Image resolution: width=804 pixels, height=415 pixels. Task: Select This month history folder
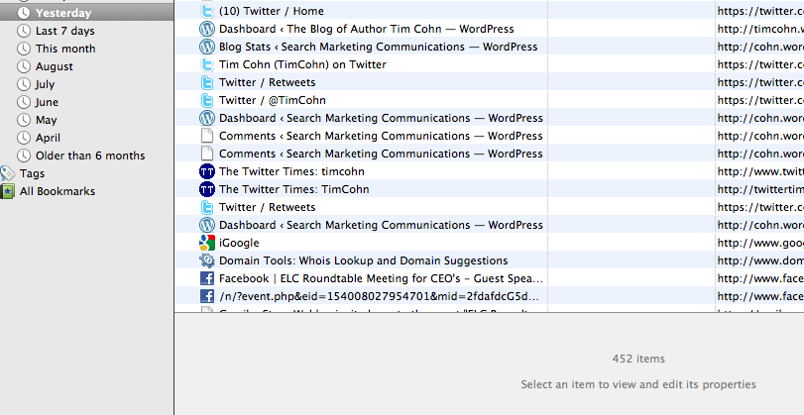click(x=65, y=49)
